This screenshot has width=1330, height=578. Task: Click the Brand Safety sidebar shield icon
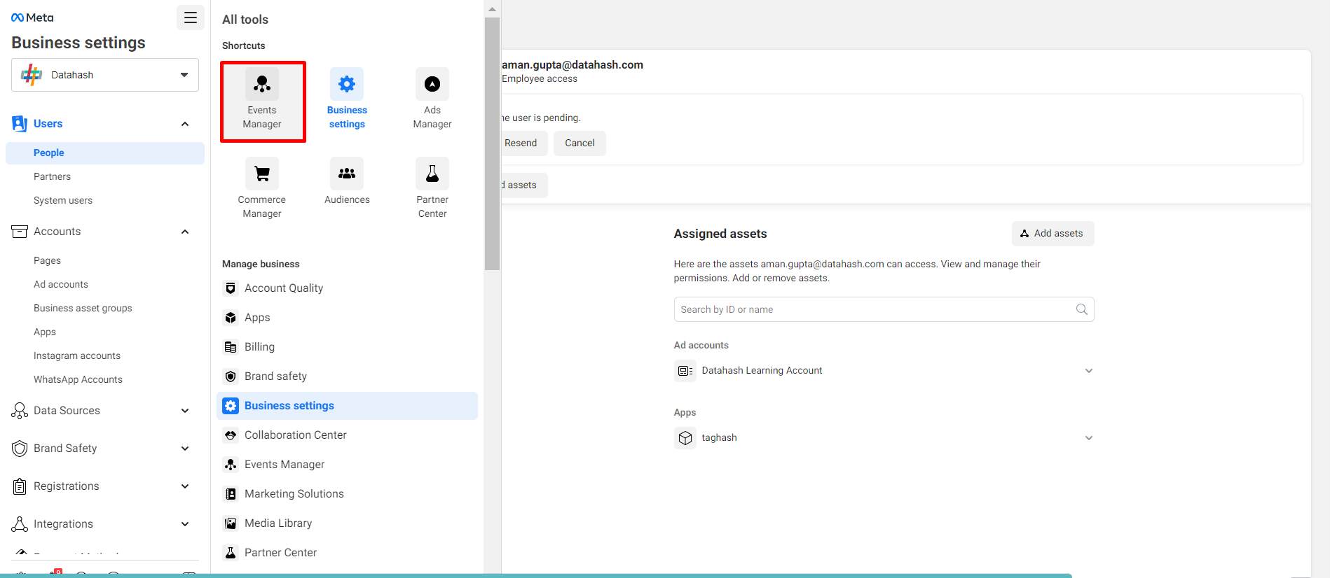20,449
